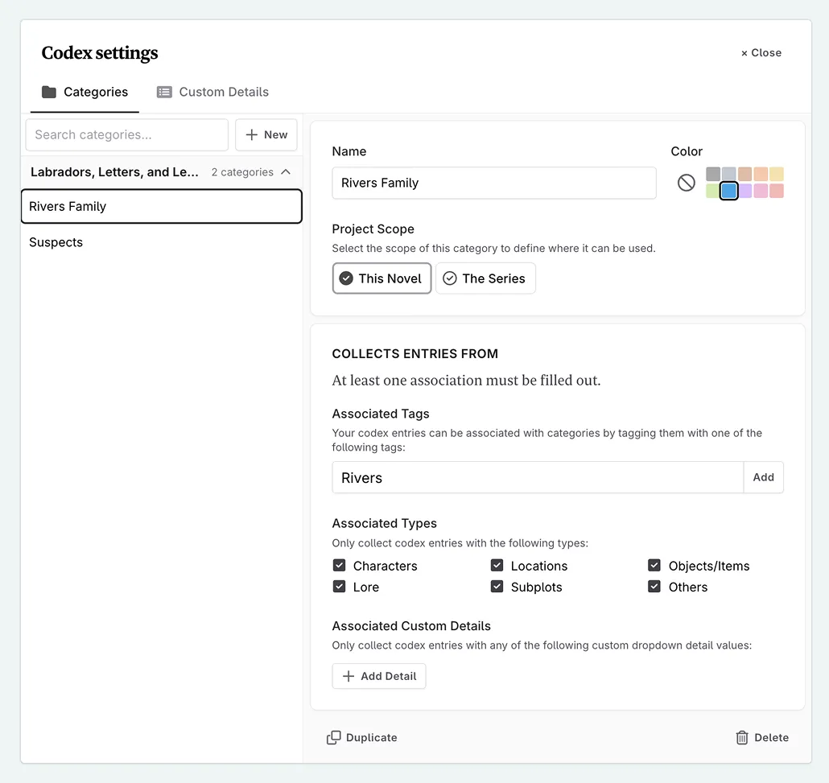
Task: Uncheck Objects/Items under Associated Types
Action: 654,565
